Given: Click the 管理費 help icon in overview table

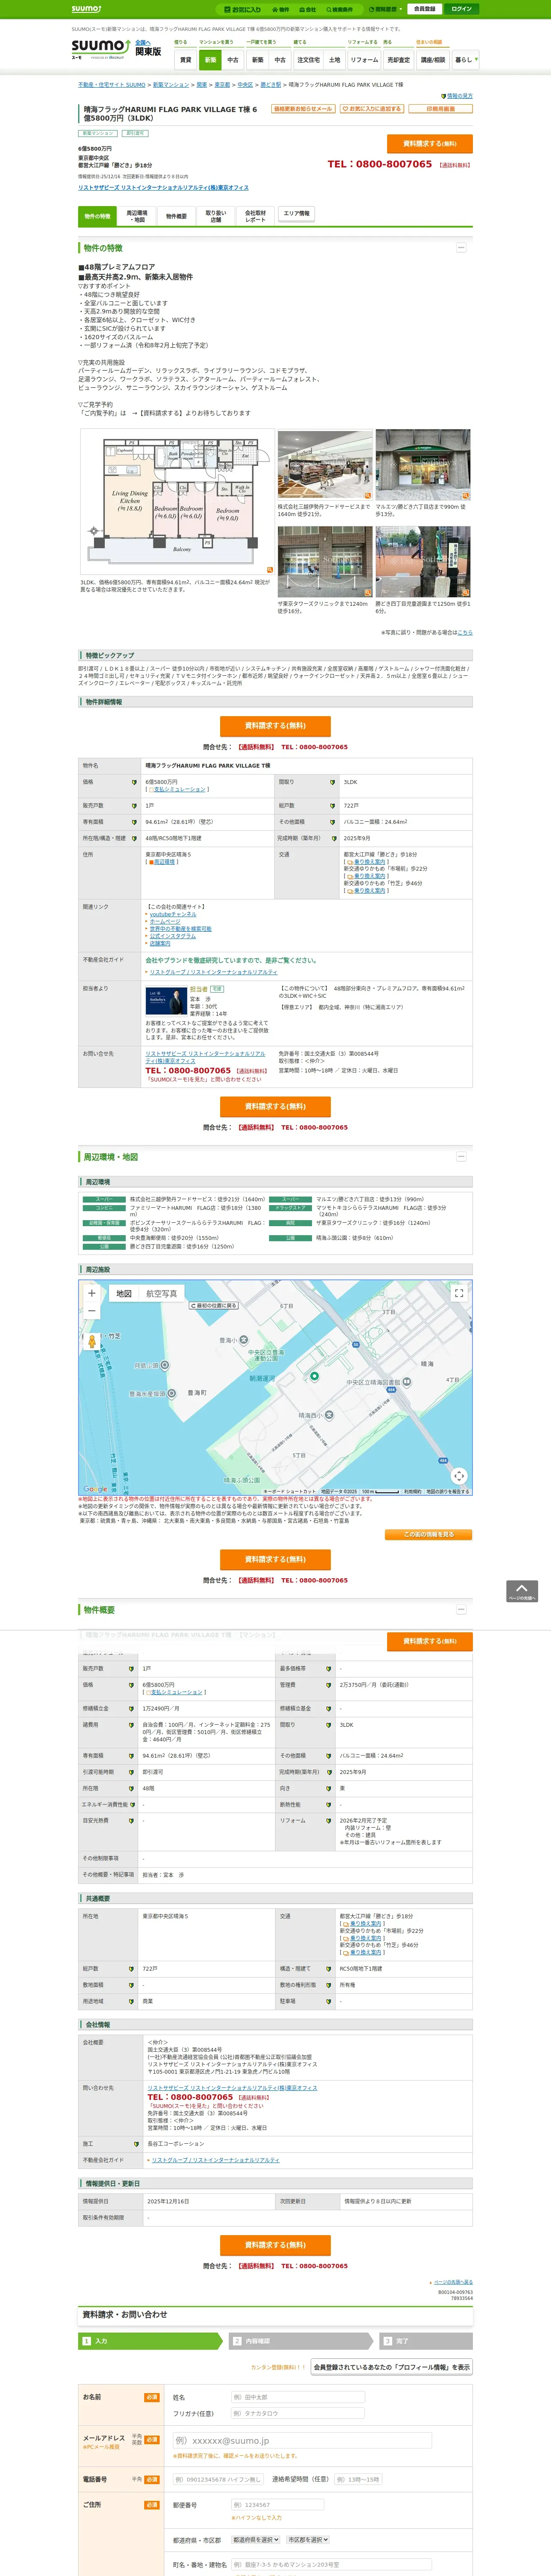Looking at the screenshot, I should (329, 1685).
